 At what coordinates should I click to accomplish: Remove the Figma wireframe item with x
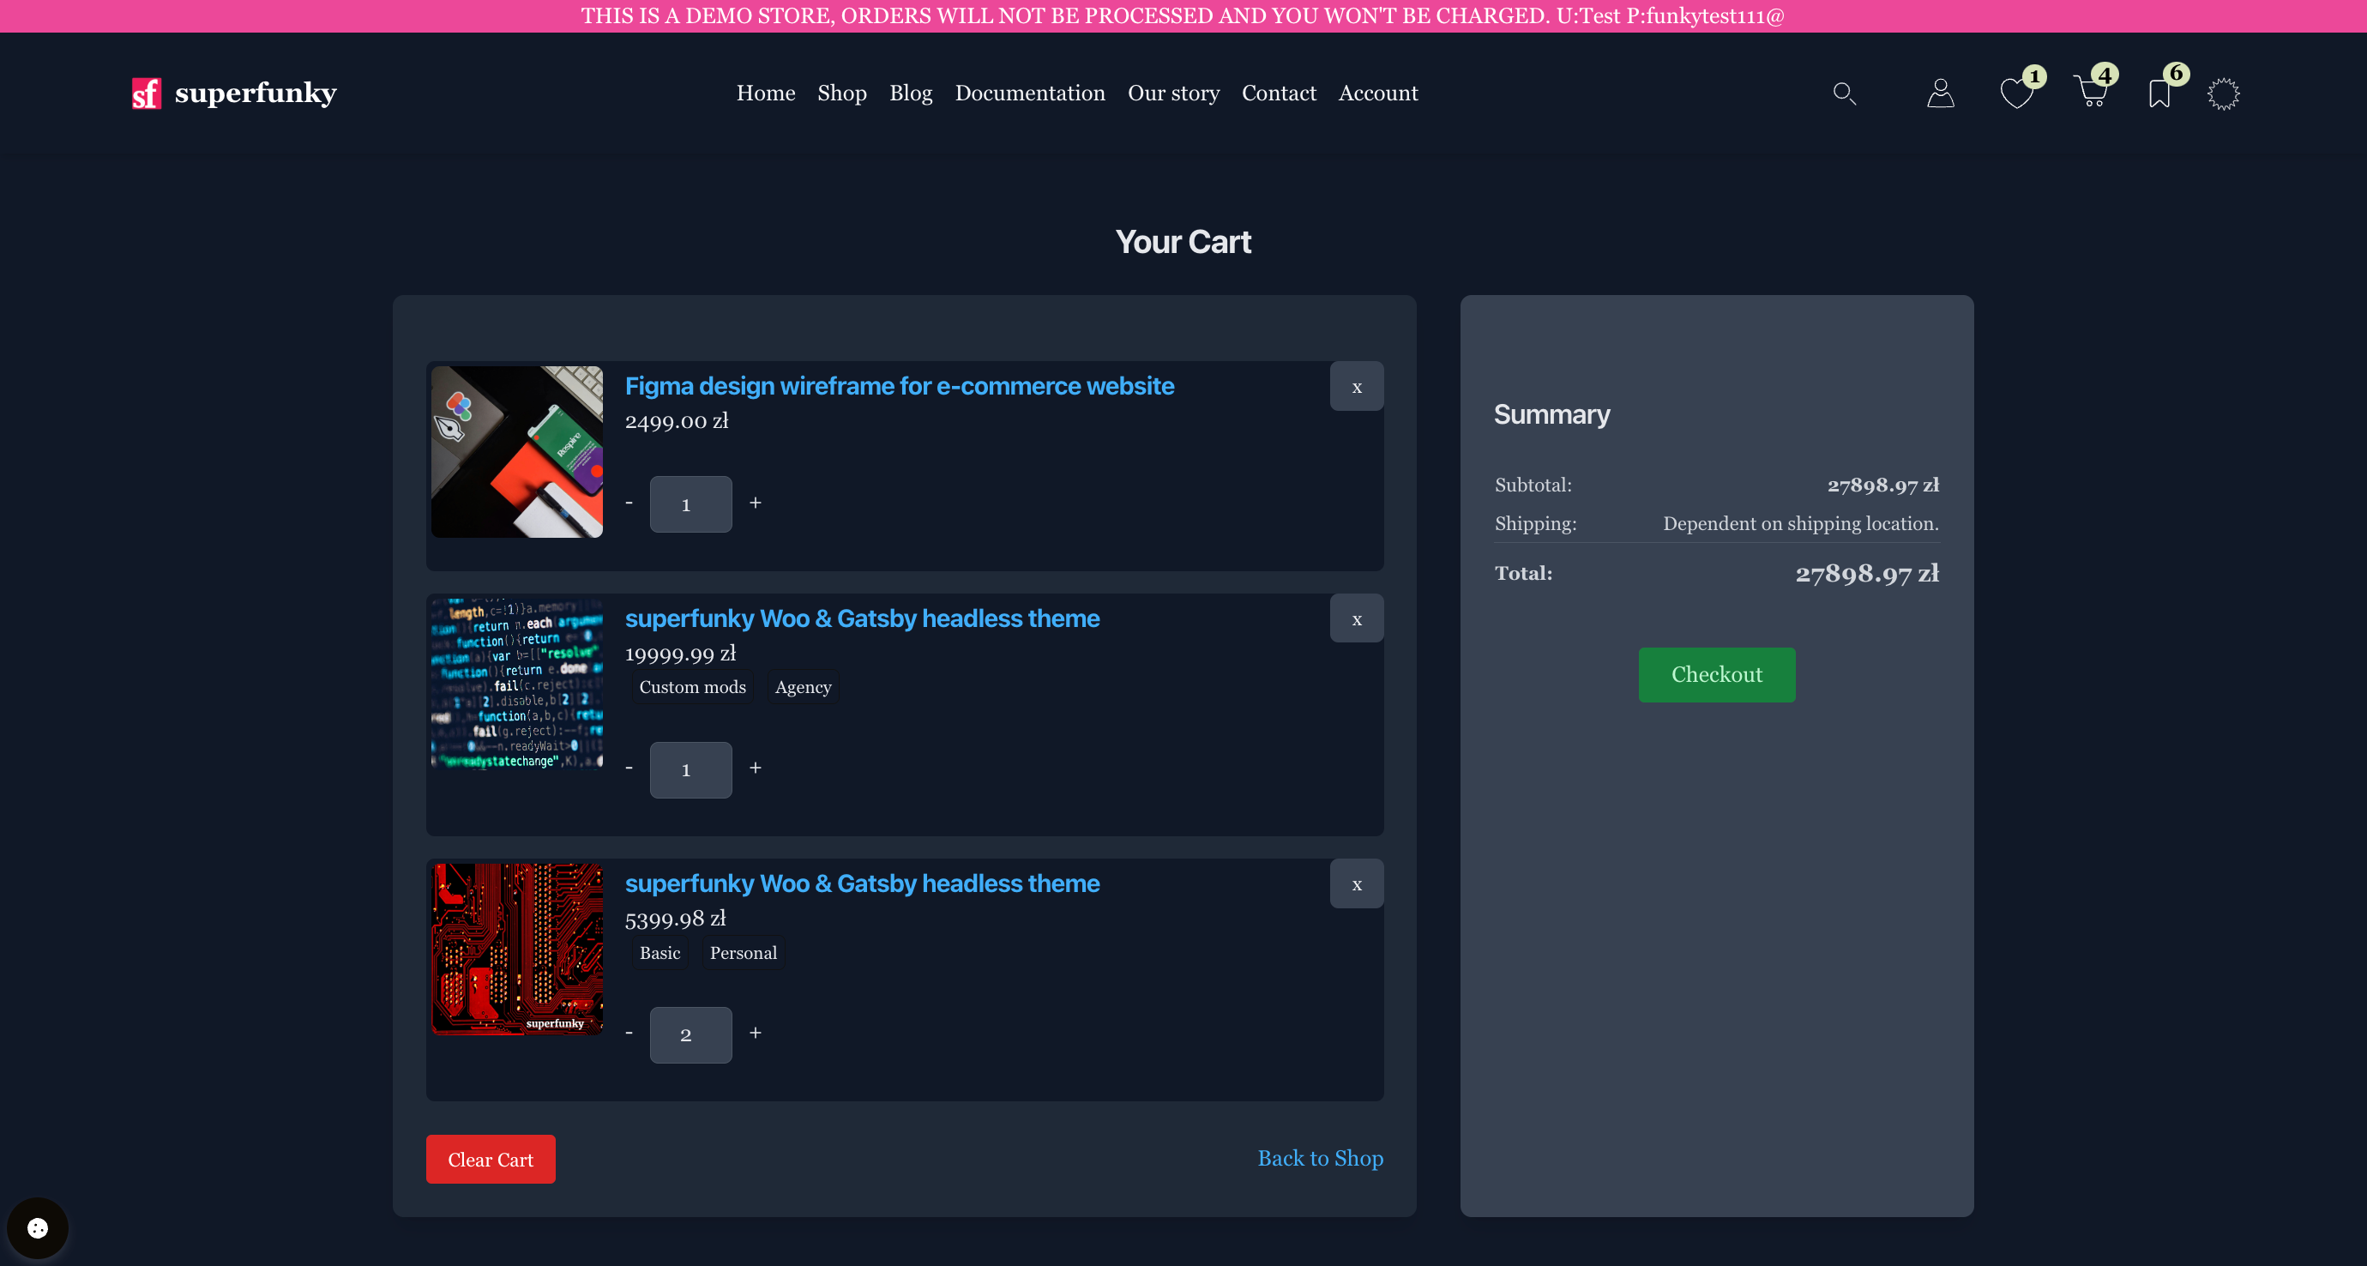tap(1356, 386)
